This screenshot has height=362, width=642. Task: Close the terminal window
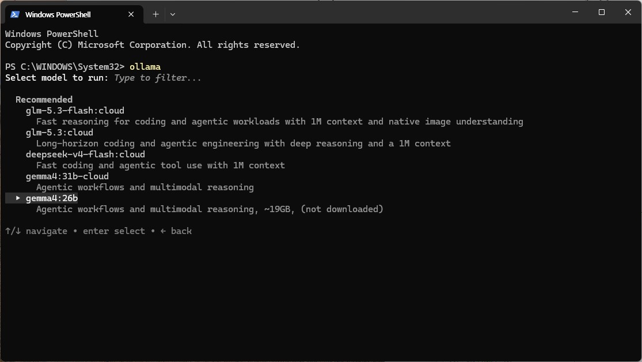click(x=628, y=12)
